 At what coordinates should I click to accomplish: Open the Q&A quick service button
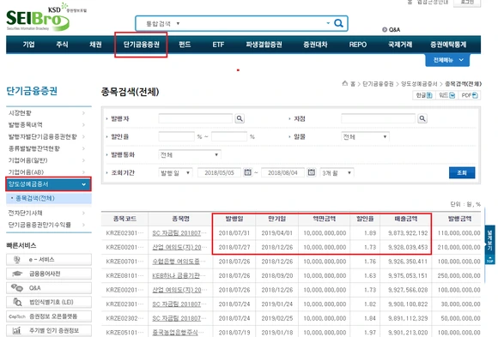[x=49, y=288]
